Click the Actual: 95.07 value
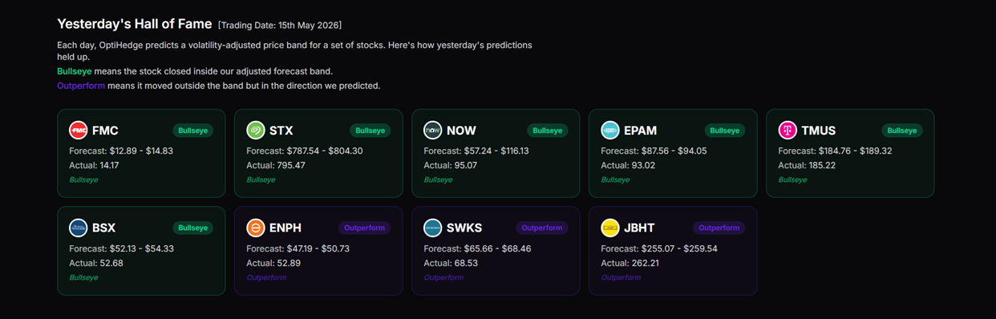This screenshot has width=996, height=319. click(x=450, y=165)
